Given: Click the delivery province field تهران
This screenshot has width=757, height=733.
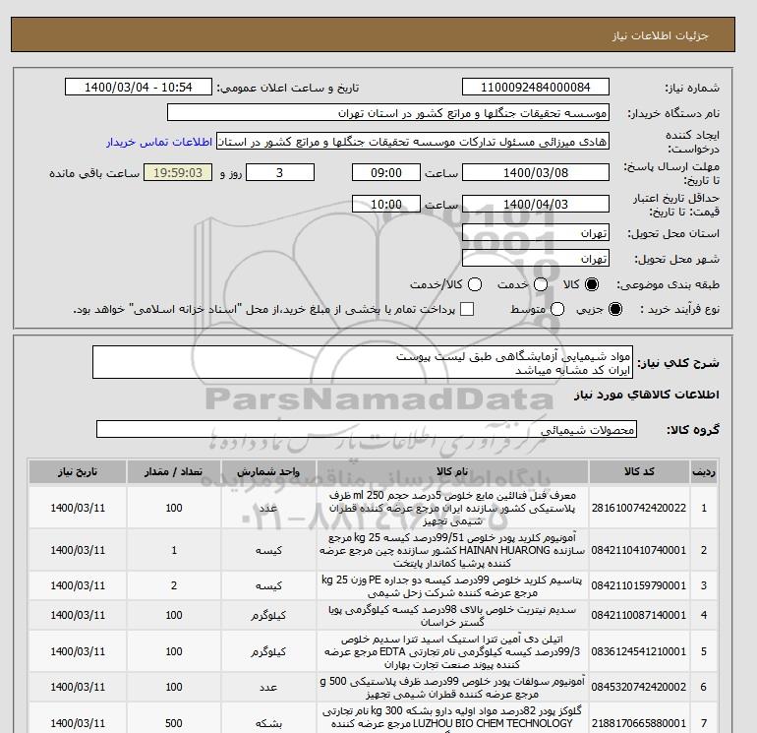Looking at the screenshot, I should [x=536, y=233].
